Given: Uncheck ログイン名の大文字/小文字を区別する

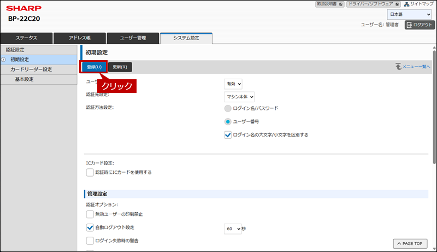Looking at the screenshot, I should coord(228,134).
